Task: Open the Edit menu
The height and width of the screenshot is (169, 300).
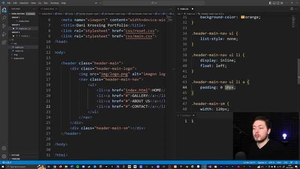Action: pyautogui.click(x=15, y=3)
